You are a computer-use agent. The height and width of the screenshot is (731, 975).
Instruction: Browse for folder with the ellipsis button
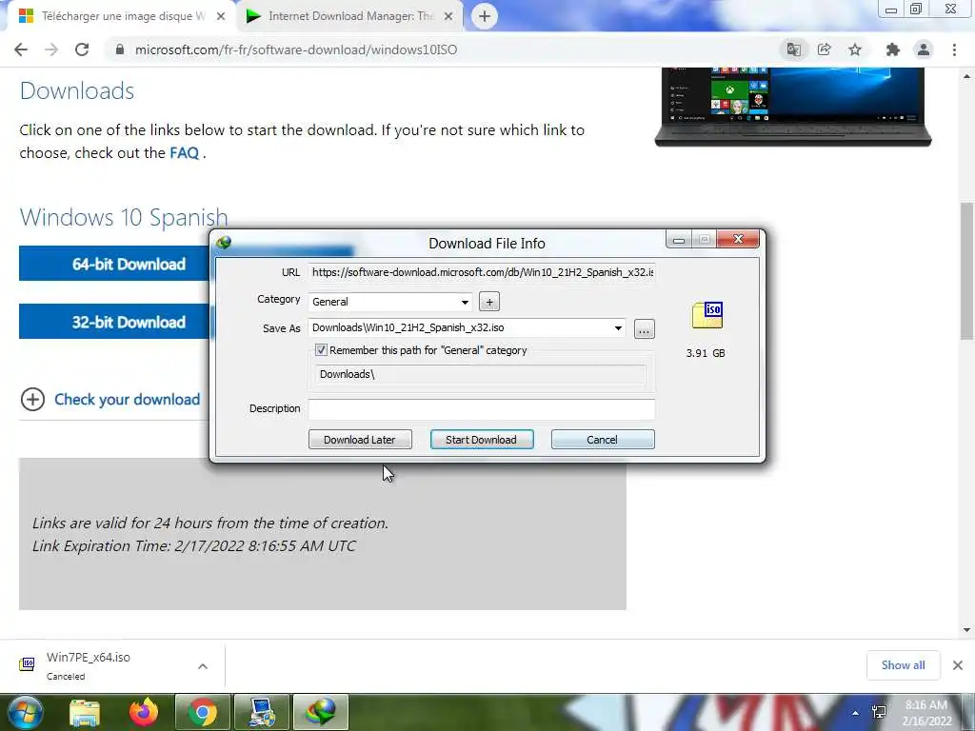click(645, 328)
